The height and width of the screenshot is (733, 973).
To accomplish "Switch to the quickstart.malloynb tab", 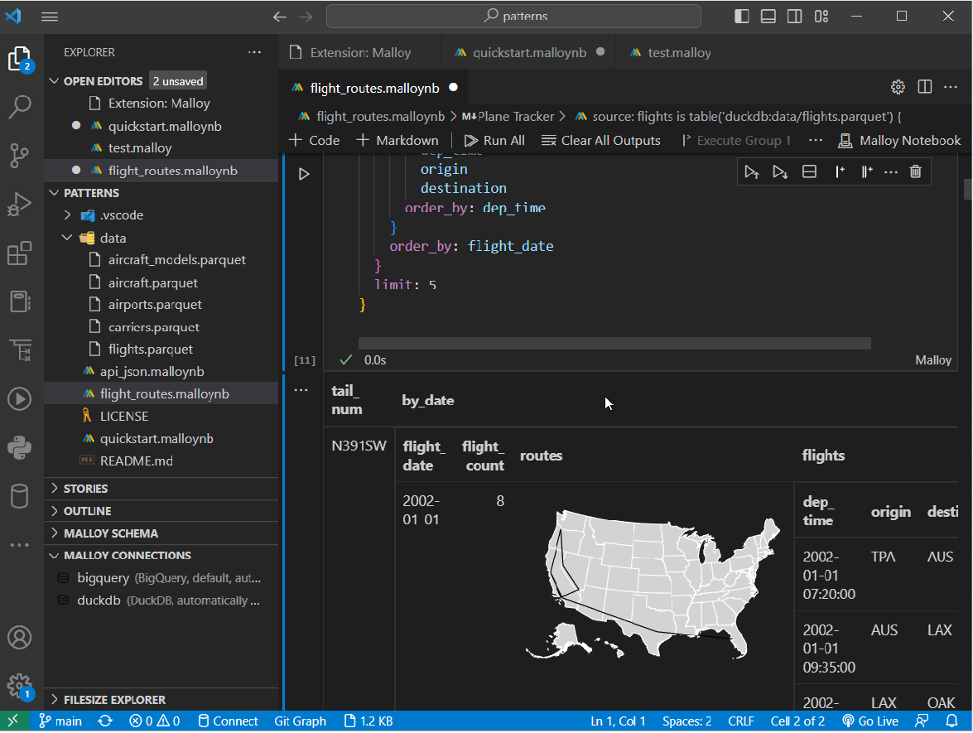I will click(x=529, y=52).
